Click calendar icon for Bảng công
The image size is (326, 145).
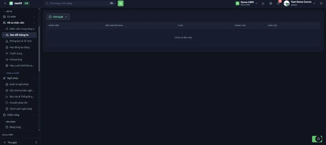(x=7, y=127)
